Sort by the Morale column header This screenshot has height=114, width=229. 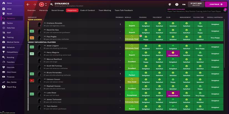pyautogui.click(x=128, y=17)
